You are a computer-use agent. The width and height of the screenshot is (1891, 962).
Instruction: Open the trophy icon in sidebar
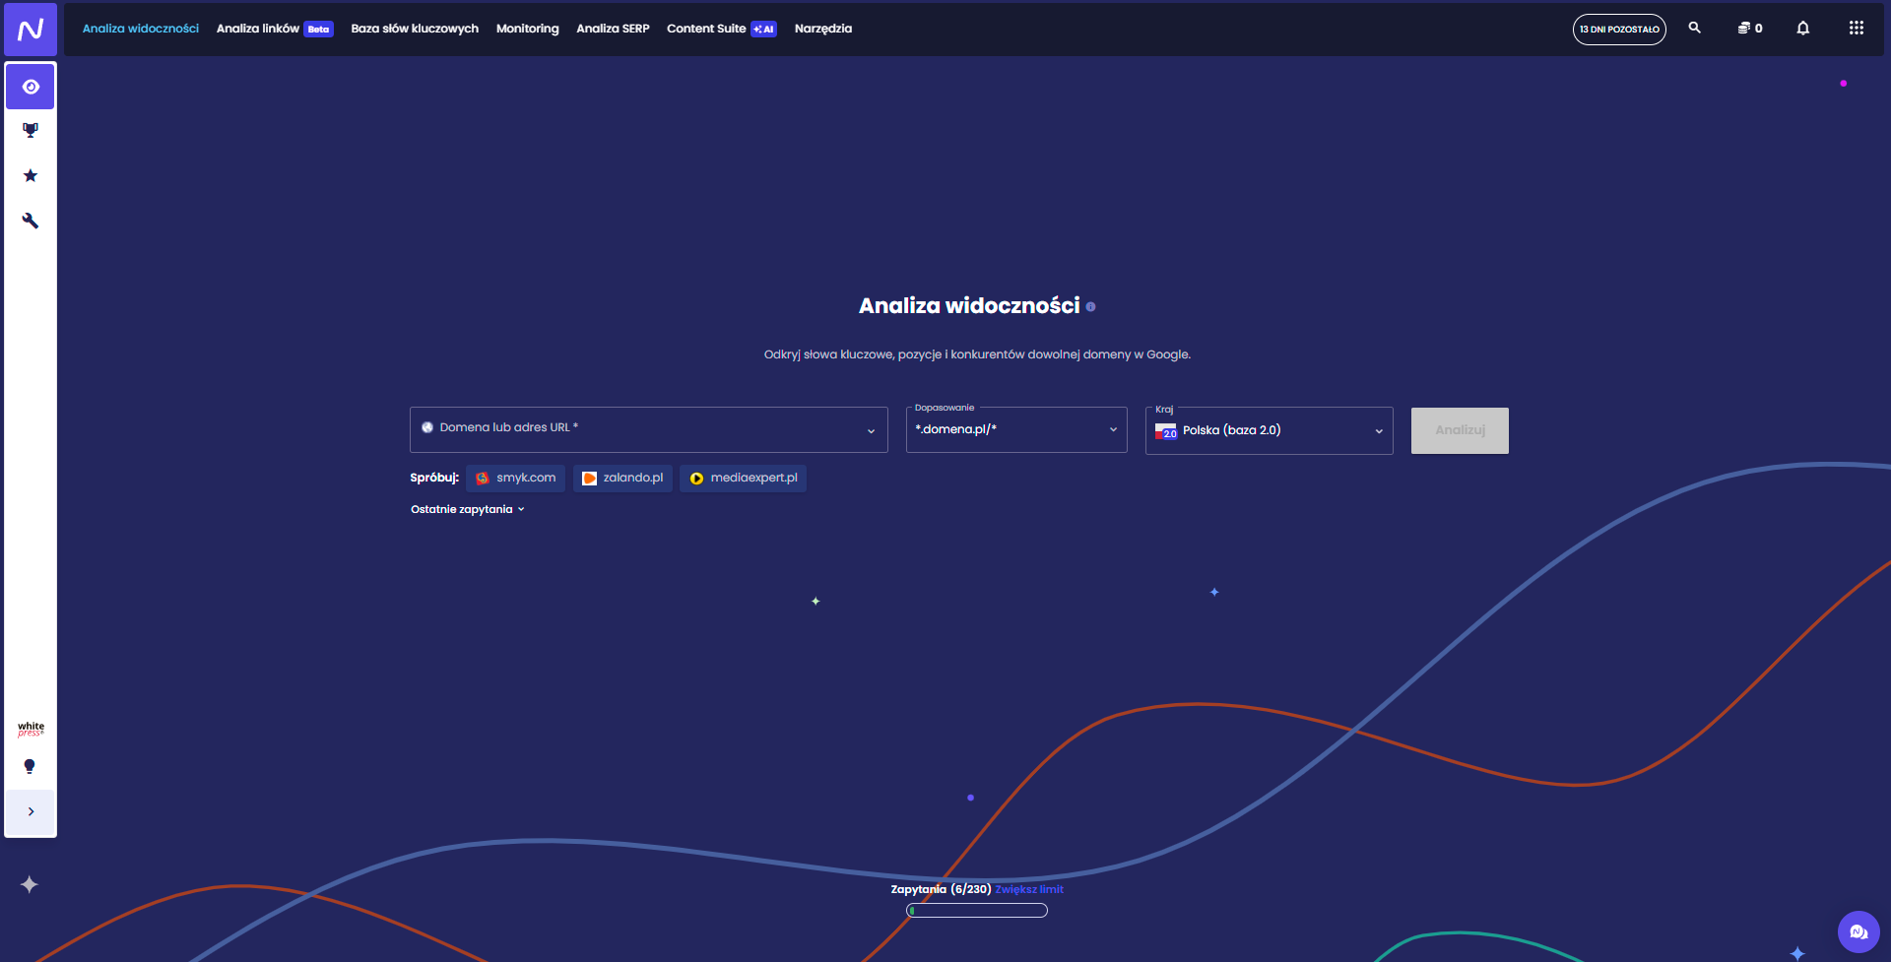(x=31, y=130)
